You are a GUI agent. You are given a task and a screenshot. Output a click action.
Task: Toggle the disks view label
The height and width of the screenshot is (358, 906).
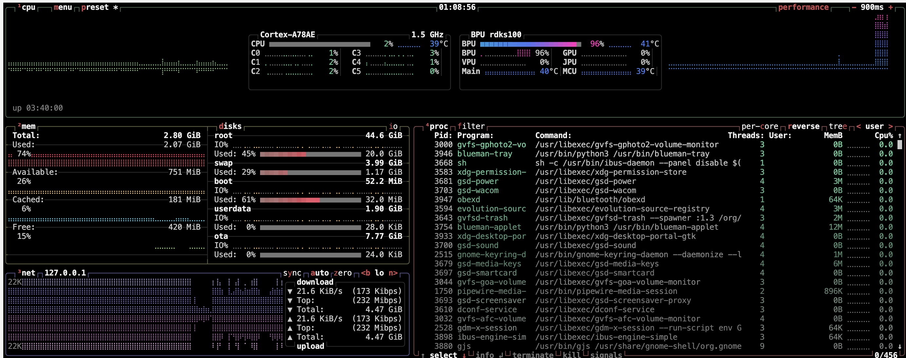coord(230,126)
